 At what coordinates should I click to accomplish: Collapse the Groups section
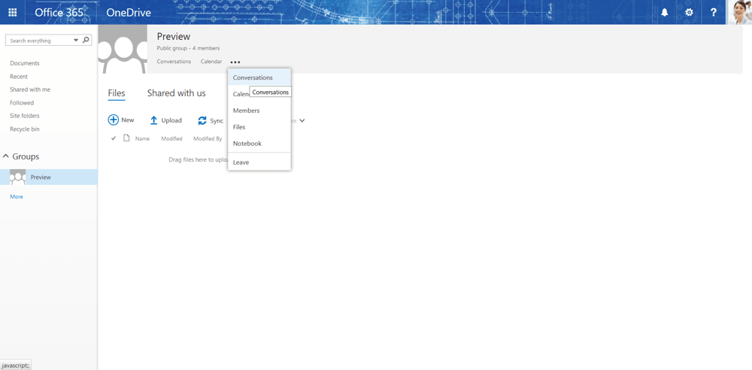point(6,156)
